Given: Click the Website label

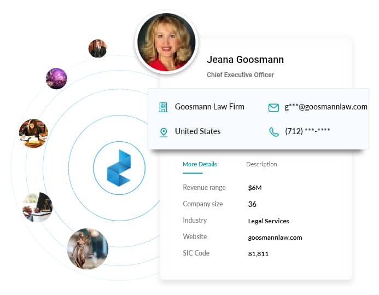Looking at the screenshot, I should 195,237.
